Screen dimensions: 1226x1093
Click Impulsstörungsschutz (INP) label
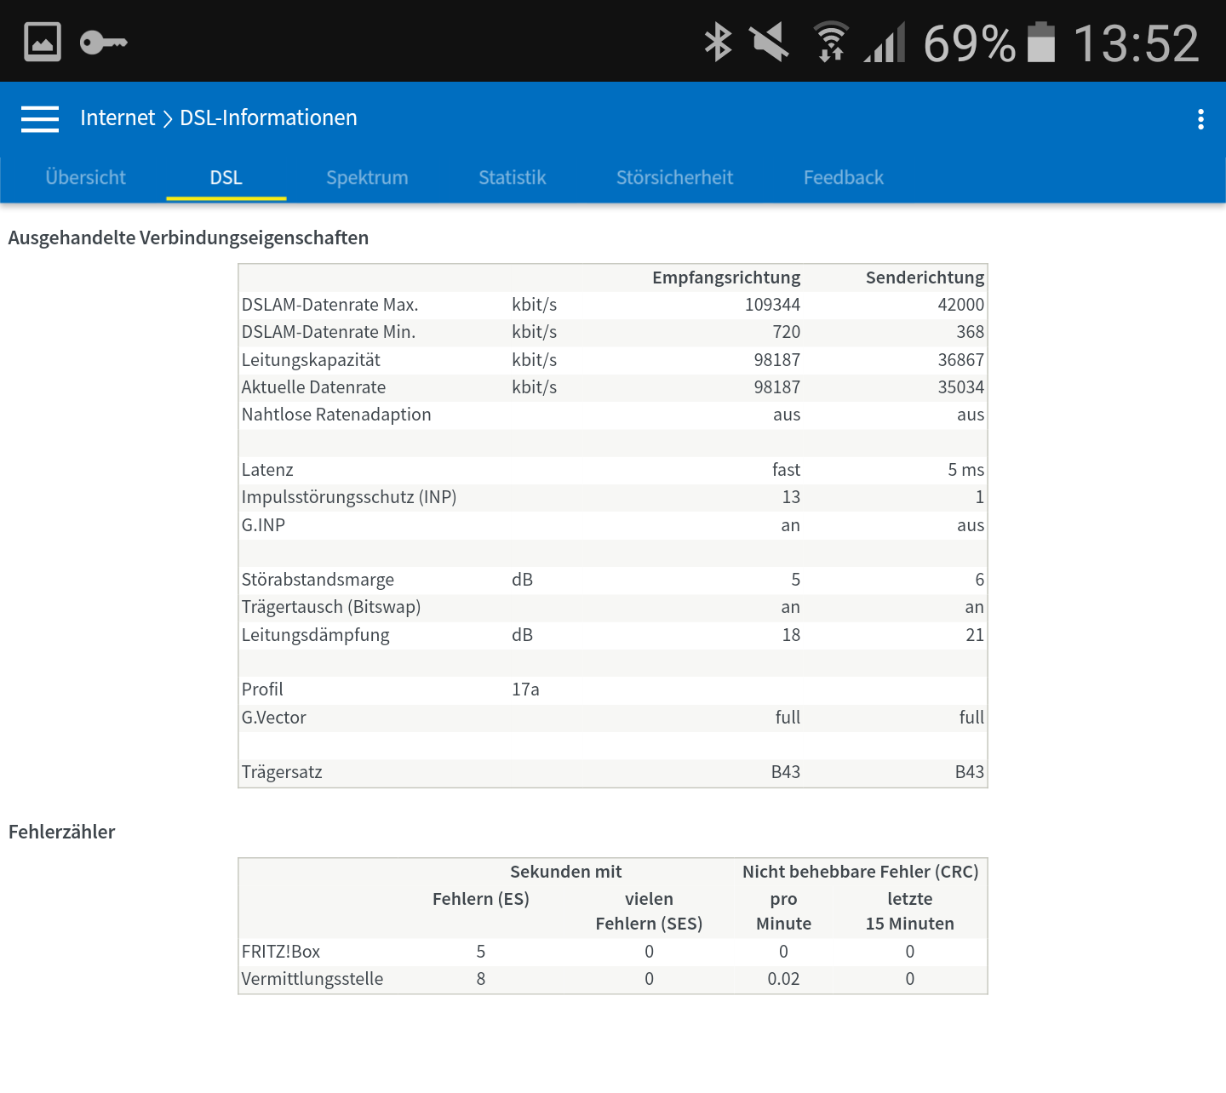tap(349, 497)
